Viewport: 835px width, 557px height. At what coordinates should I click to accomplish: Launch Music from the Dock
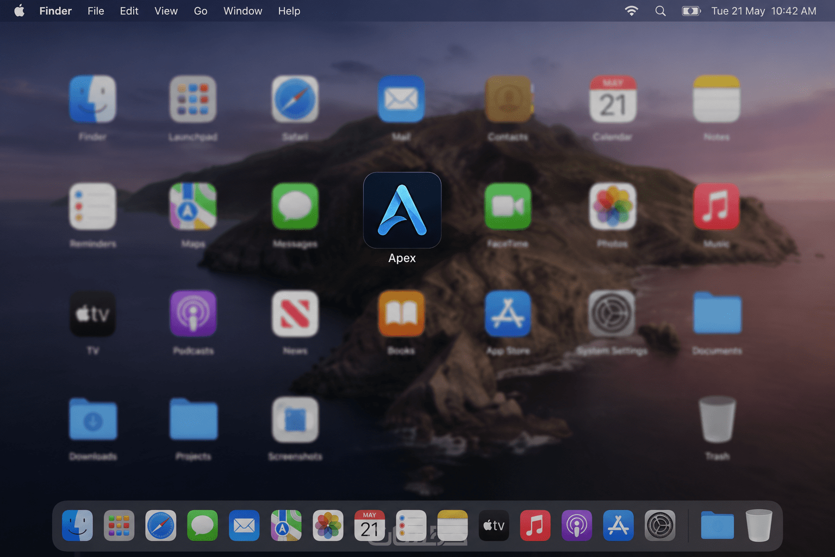[x=535, y=525]
